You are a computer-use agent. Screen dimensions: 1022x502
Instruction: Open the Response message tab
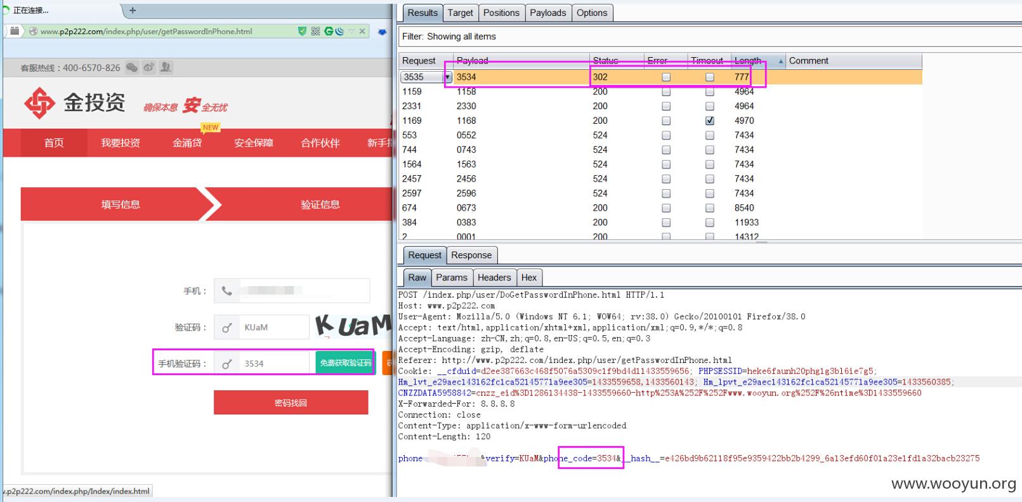(x=471, y=255)
